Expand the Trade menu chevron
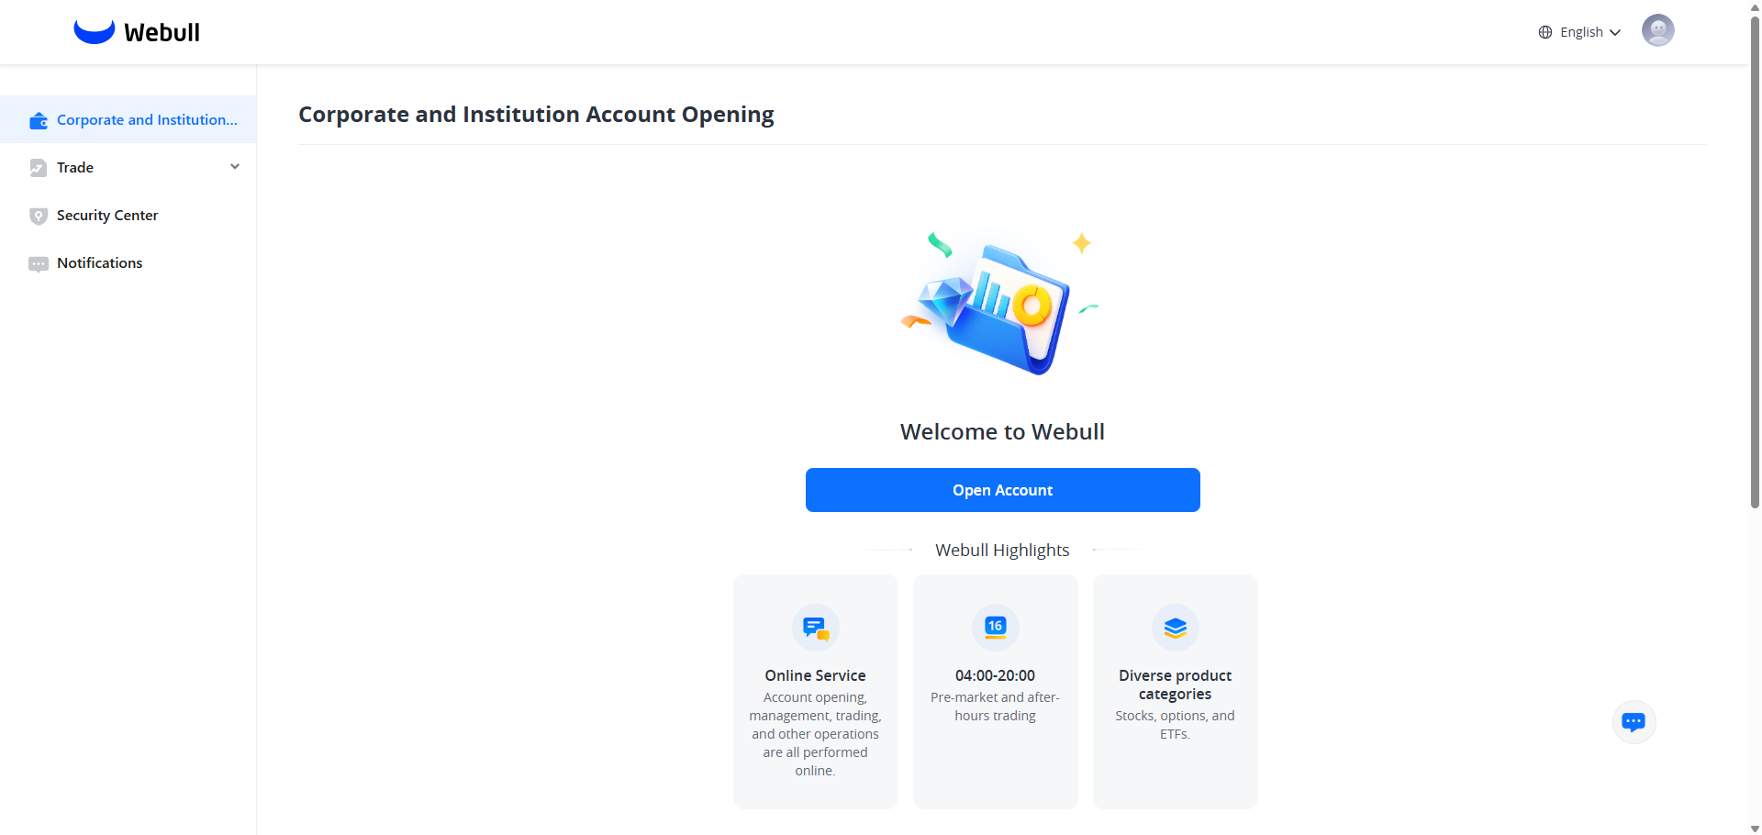Screen dimensions: 1762x835 tap(235, 167)
